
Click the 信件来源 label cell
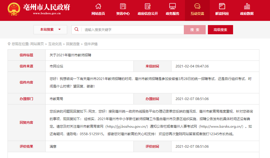tap(27, 66)
